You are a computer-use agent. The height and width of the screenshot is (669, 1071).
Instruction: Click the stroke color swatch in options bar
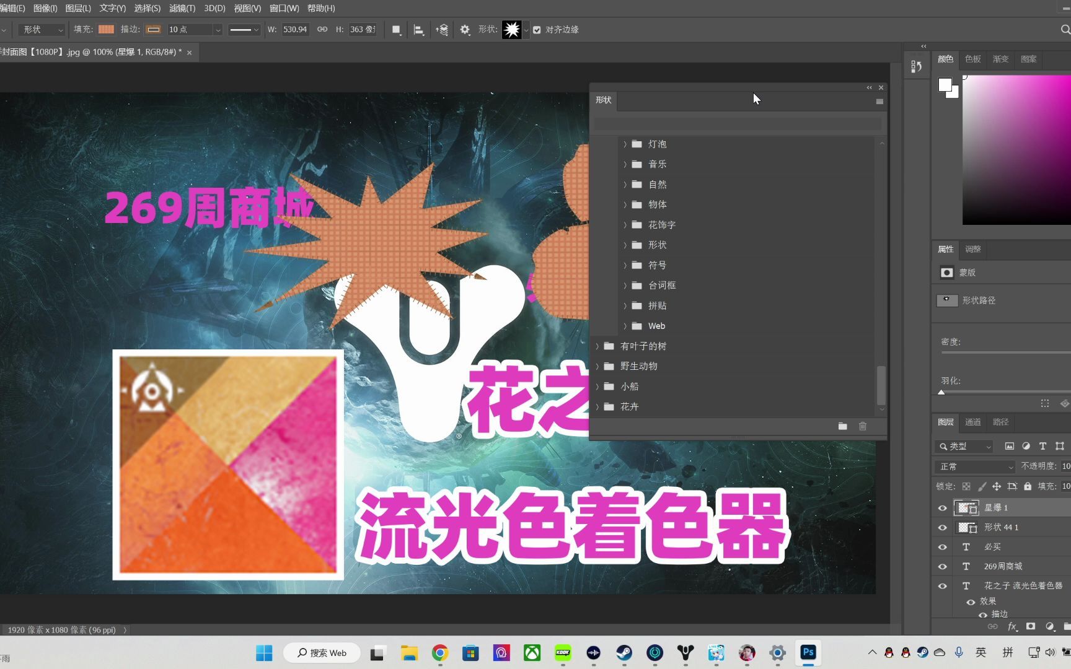coord(153,29)
